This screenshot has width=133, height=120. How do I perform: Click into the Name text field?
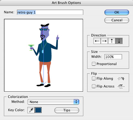point(50,12)
